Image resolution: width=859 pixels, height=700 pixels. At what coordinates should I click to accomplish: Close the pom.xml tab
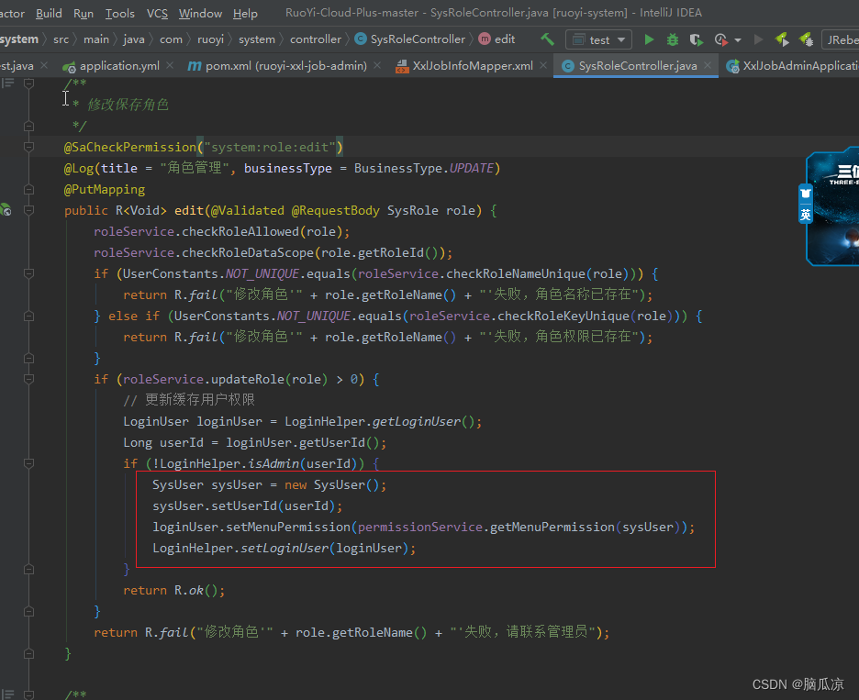coord(377,65)
